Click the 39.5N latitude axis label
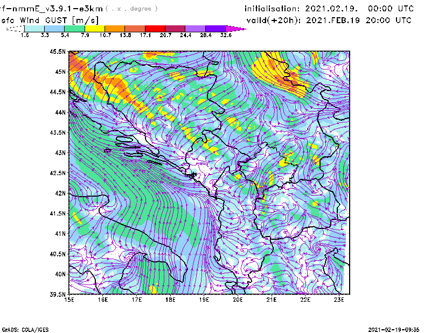 [58, 294]
